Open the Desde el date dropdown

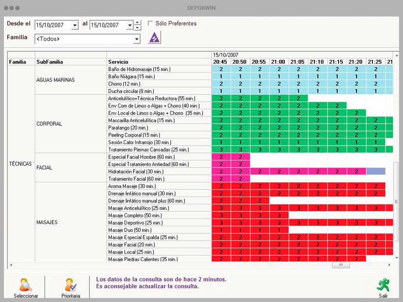click(75, 25)
